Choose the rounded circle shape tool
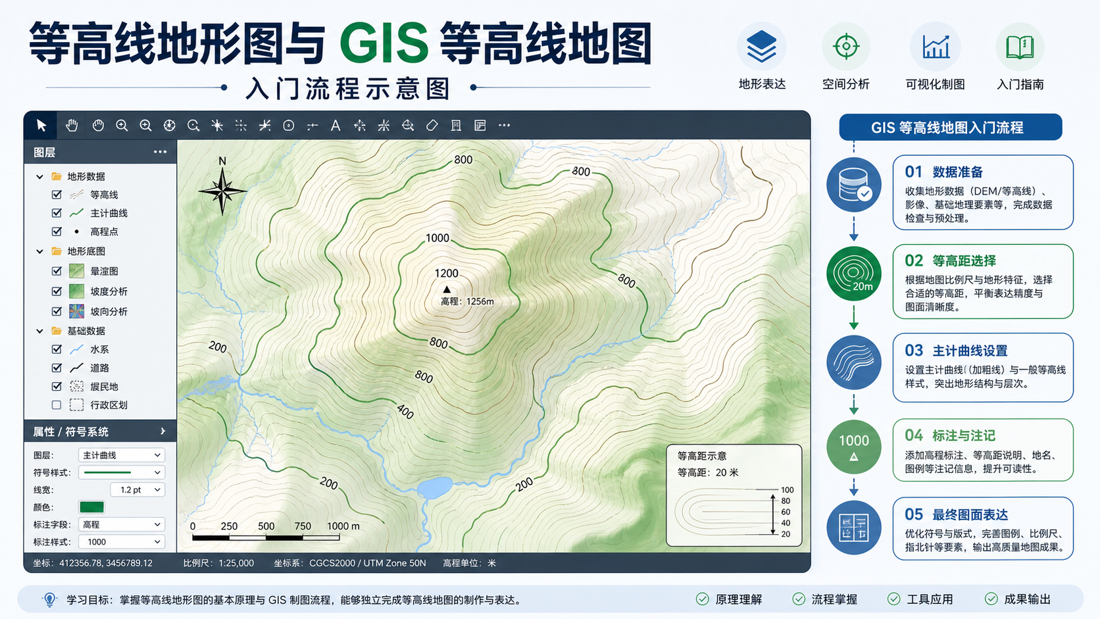1100x619 pixels. point(288,125)
